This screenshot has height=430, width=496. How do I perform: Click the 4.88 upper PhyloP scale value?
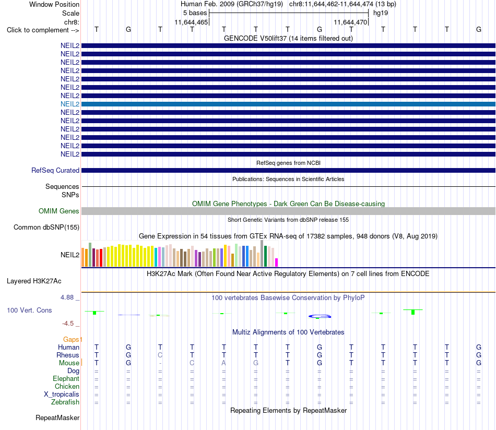click(67, 297)
